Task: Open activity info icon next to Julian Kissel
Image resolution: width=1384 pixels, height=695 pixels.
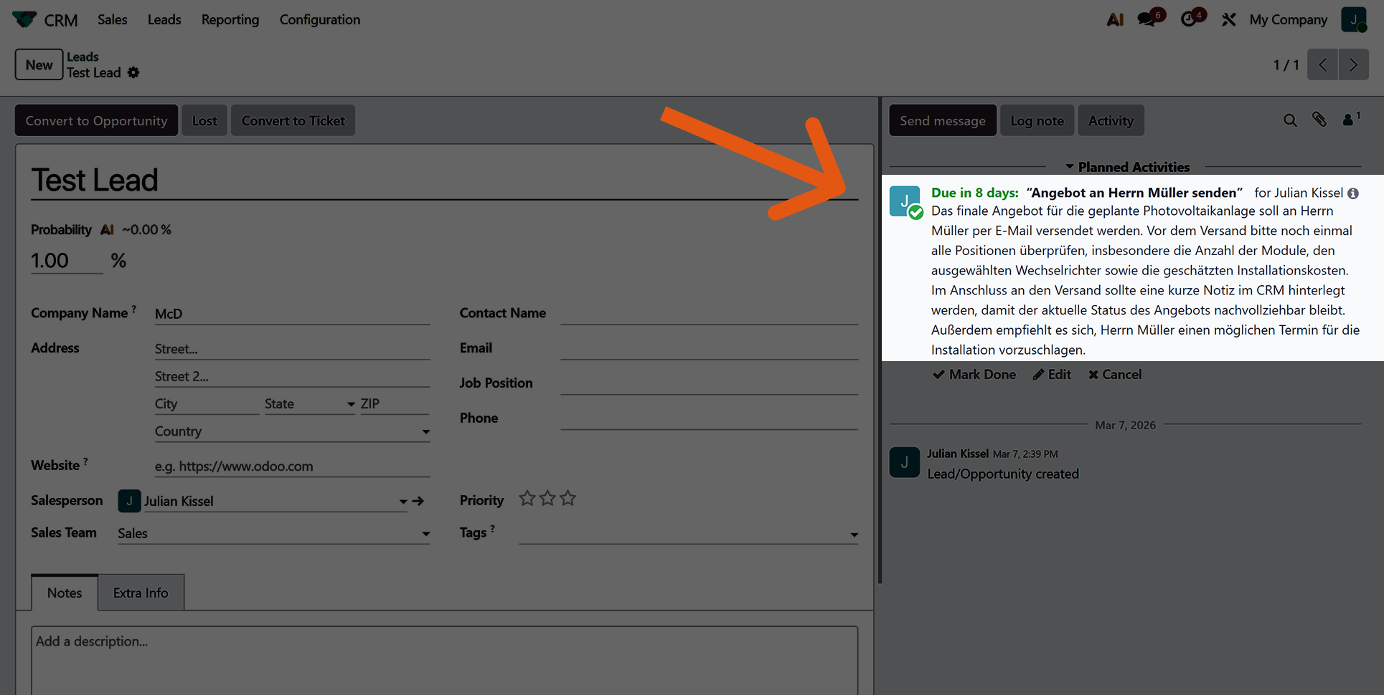Action: tap(1353, 193)
